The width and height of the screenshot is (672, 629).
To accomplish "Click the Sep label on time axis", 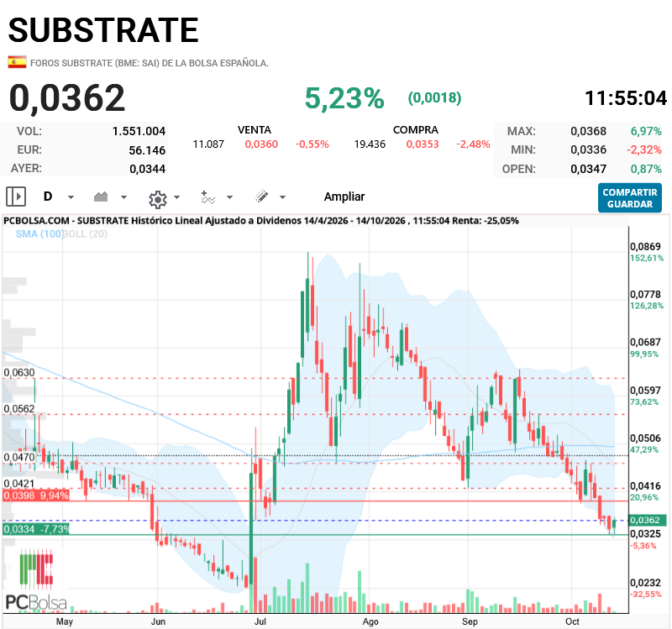I will click(x=470, y=621).
